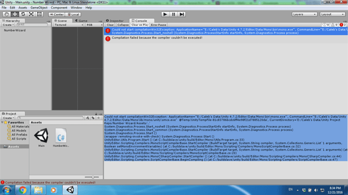The height and width of the screenshot is (195, 348).
Task: Click the Step frame button
Action: [182, 14]
